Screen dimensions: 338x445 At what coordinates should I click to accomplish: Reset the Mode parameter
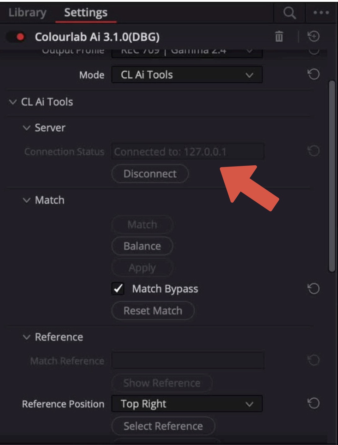point(313,75)
